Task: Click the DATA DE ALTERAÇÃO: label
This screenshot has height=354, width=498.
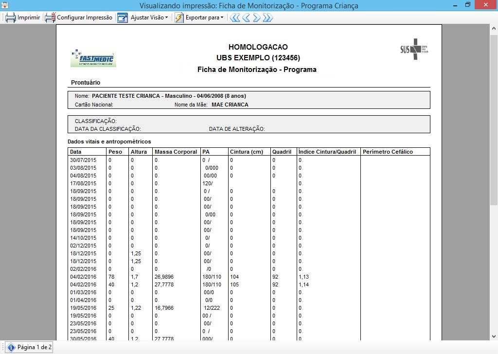Action: (x=237, y=129)
